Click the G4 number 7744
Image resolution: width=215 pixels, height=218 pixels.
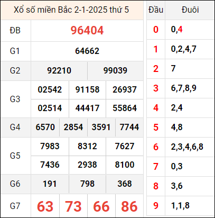tap(129, 127)
